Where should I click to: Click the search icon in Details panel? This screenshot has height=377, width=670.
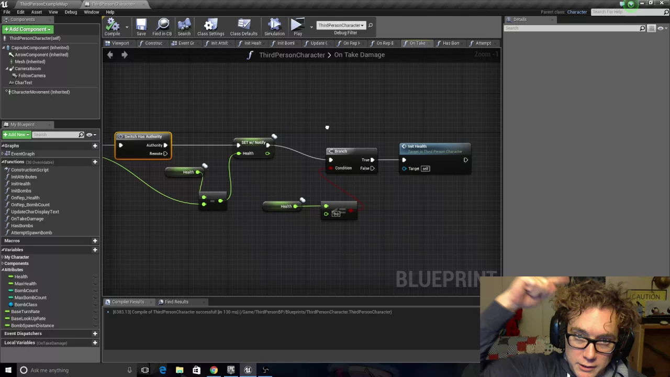pos(642,28)
